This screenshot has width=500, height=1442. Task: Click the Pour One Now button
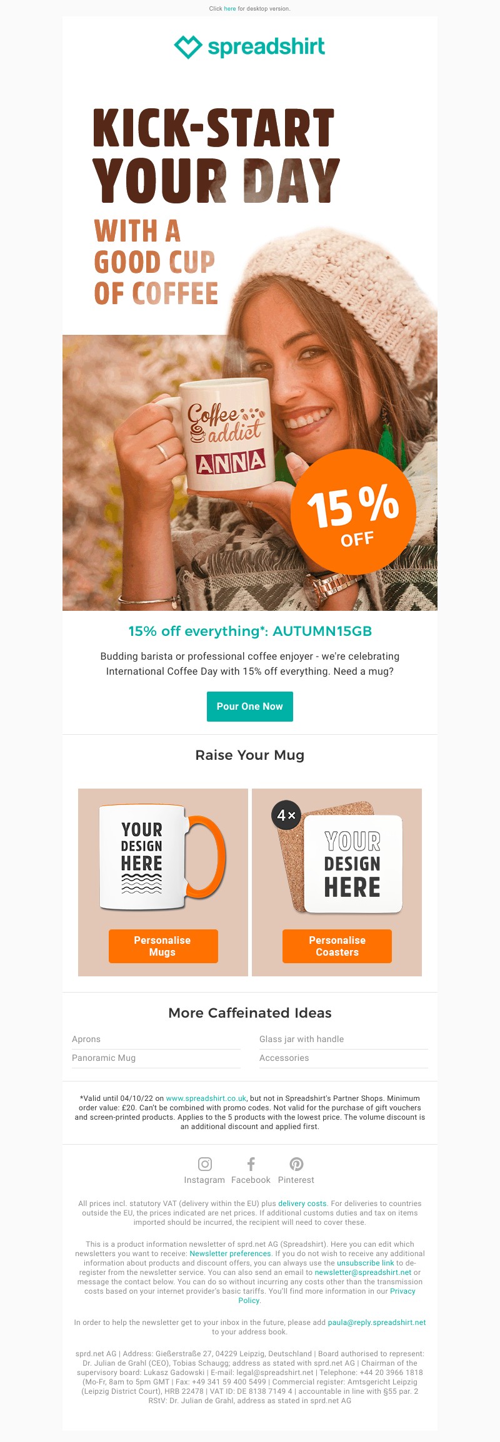click(250, 707)
